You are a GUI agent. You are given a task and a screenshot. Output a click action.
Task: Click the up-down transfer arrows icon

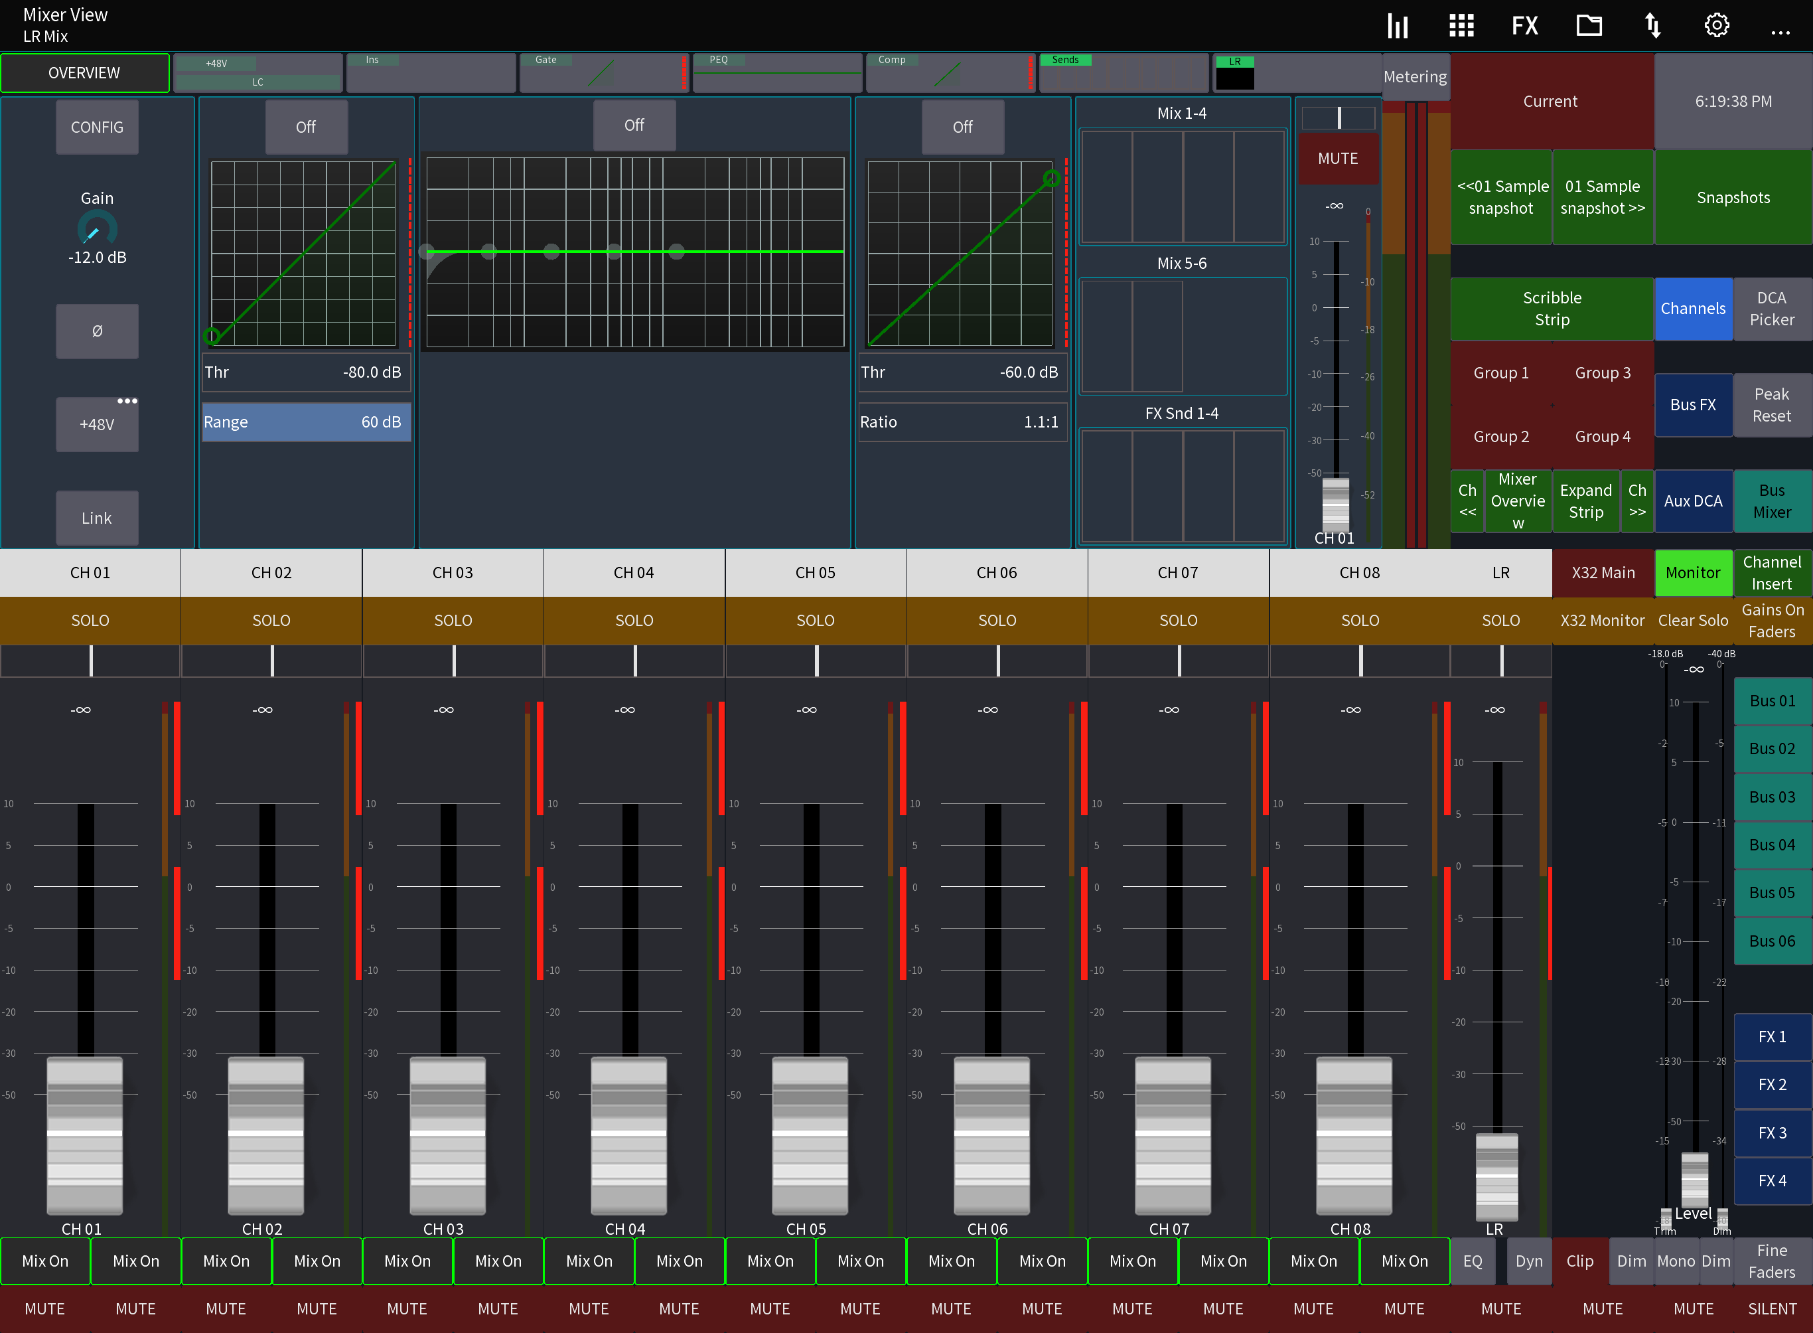click(x=1652, y=25)
